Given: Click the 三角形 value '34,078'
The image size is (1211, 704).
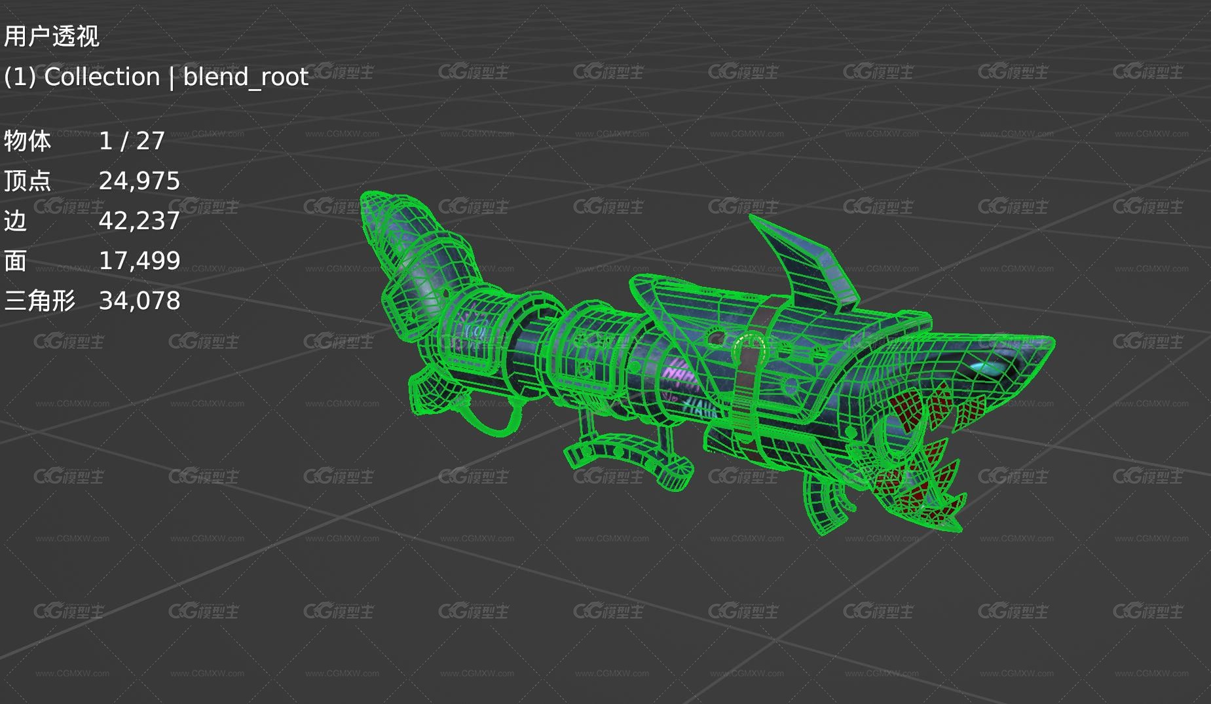Looking at the screenshot, I should point(140,301).
